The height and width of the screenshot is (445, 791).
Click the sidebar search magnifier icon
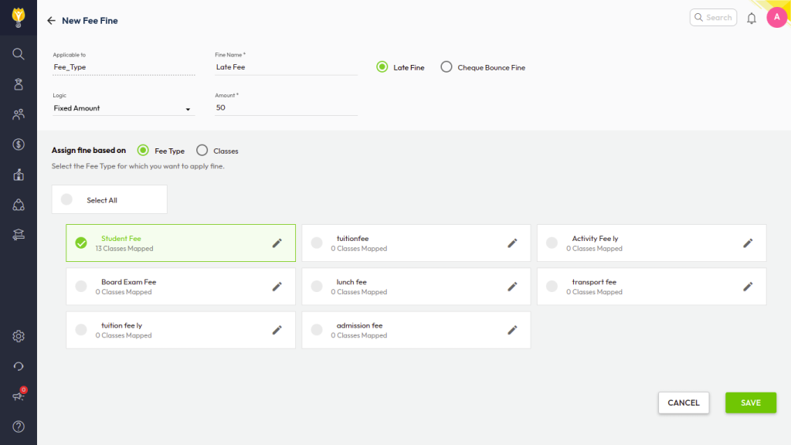click(19, 54)
